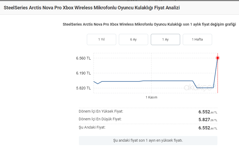The height and width of the screenshot is (147, 239).
Task: Click the price in the En Yüksek Fiyat row
Action: (208, 112)
